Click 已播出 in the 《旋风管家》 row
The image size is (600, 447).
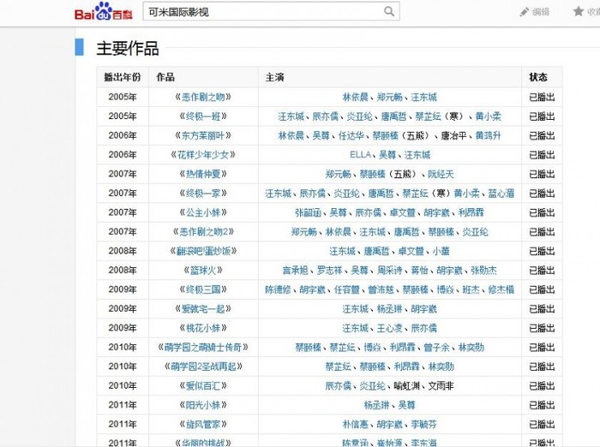coord(542,424)
